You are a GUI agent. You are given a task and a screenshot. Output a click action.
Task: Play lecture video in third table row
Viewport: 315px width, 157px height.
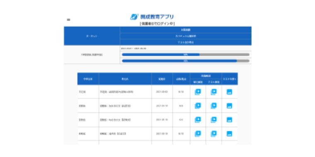pyautogui.click(x=198, y=120)
